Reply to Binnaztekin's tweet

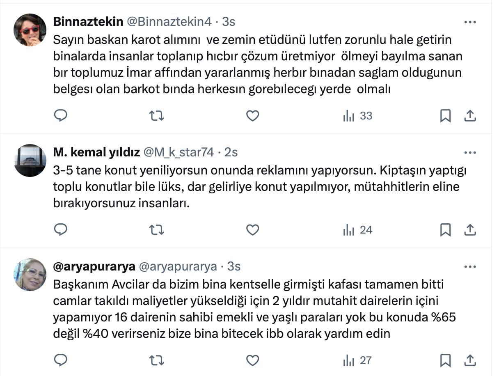[61, 116]
